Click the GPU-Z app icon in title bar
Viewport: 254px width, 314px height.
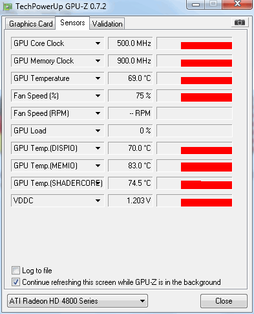8,7
